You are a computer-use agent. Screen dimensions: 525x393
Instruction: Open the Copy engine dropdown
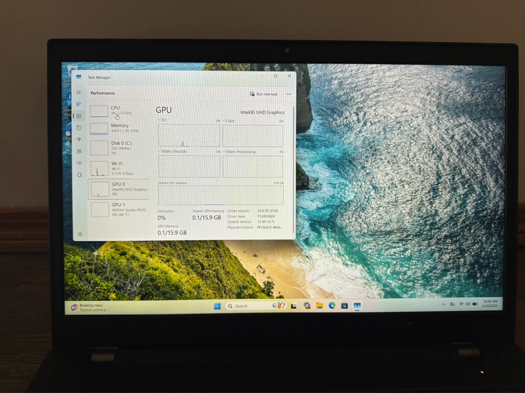(229, 121)
